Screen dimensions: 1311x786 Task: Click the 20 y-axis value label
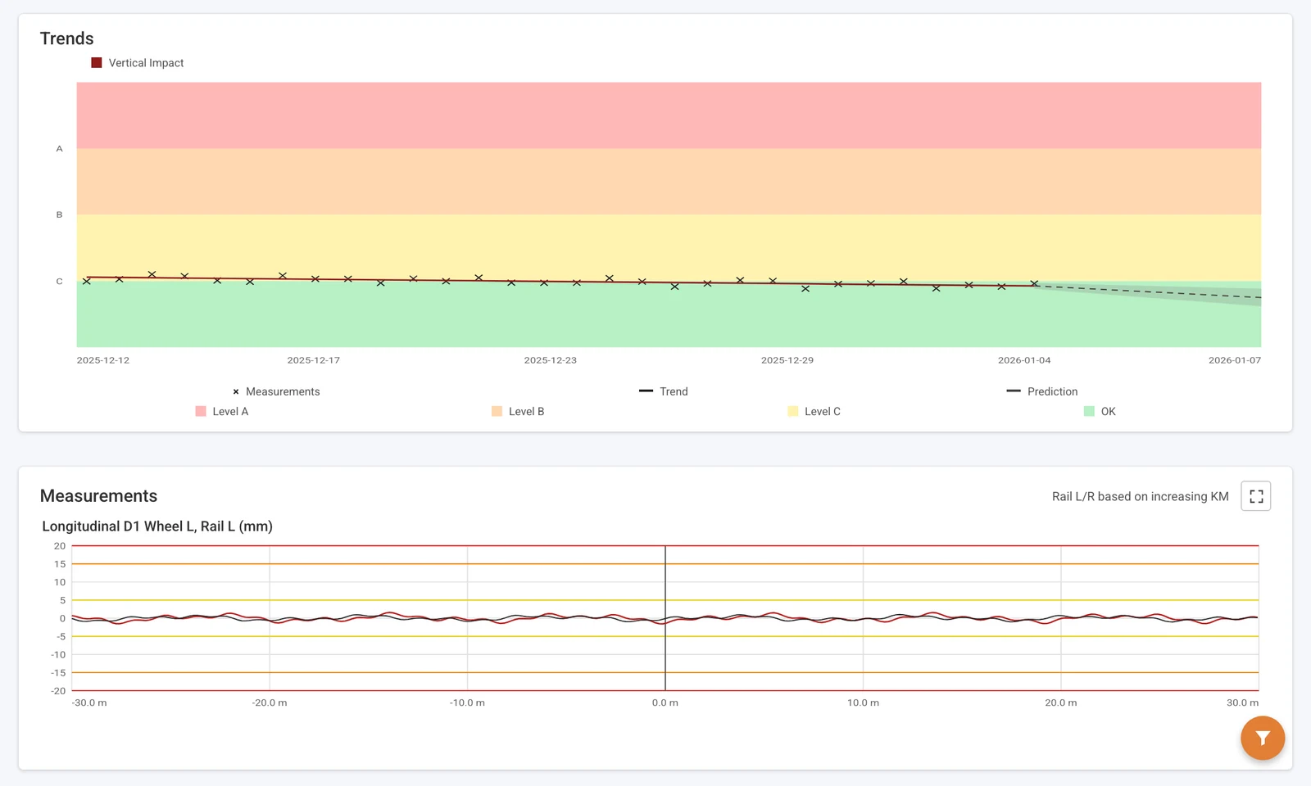coord(60,546)
